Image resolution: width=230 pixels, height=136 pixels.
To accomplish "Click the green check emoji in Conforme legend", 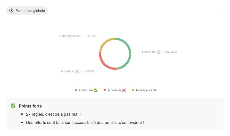I will click(x=95, y=90).
